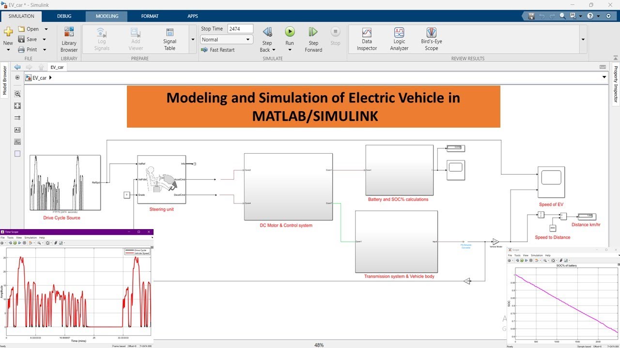Click the image icon in left palette

coord(17,142)
